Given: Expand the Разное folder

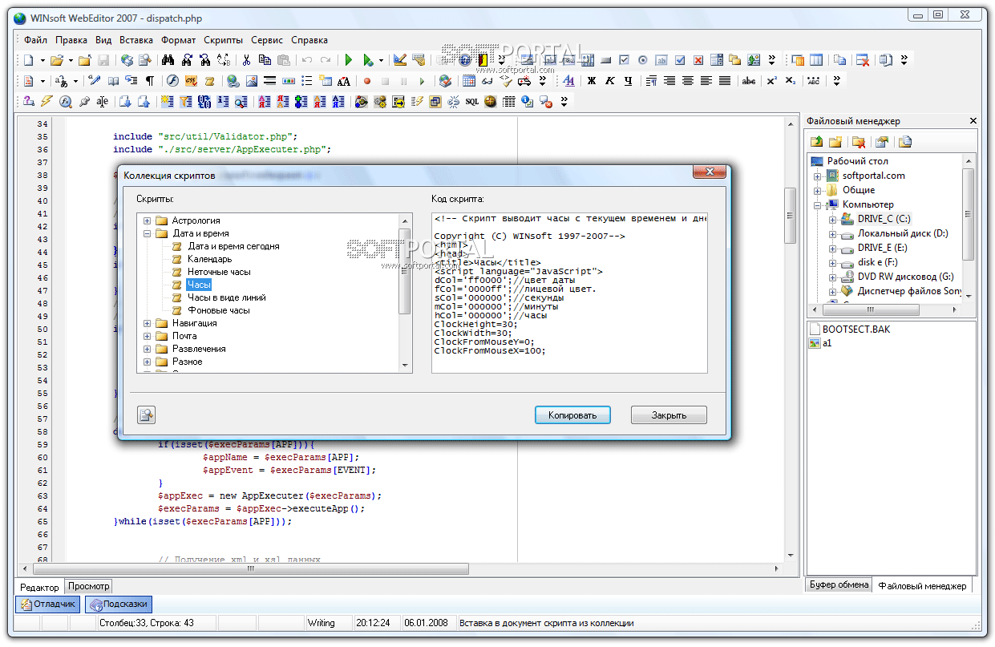Looking at the screenshot, I should [148, 362].
